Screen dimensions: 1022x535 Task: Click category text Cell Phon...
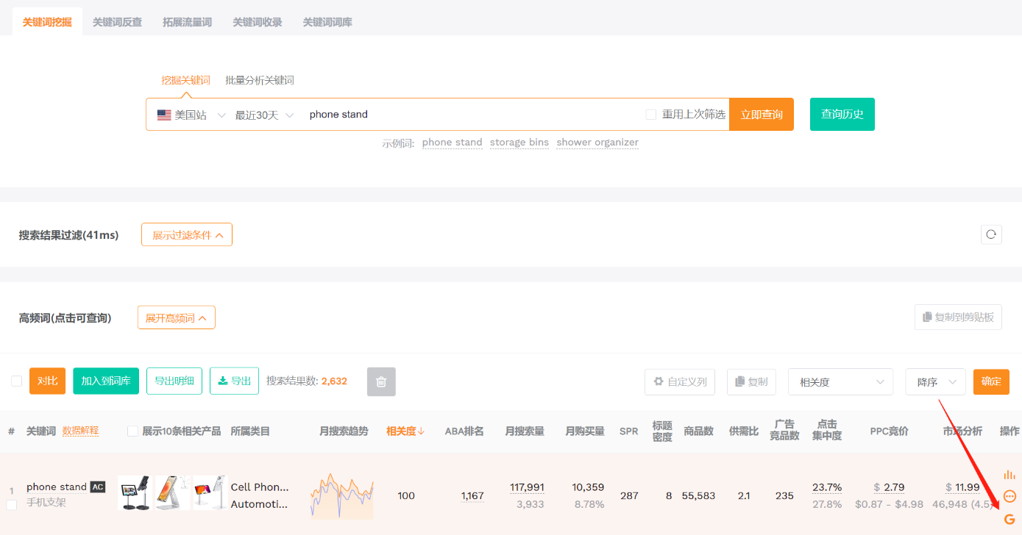pos(260,486)
